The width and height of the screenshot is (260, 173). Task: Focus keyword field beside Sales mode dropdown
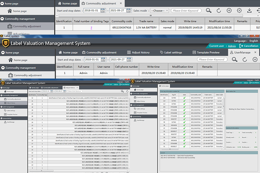(186, 10)
